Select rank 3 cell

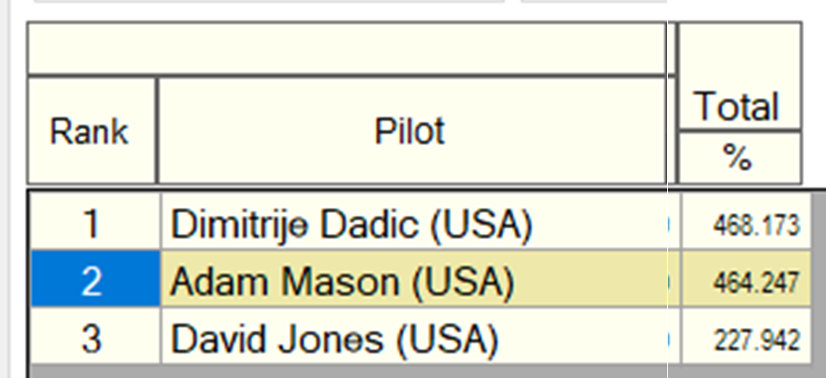95,337
